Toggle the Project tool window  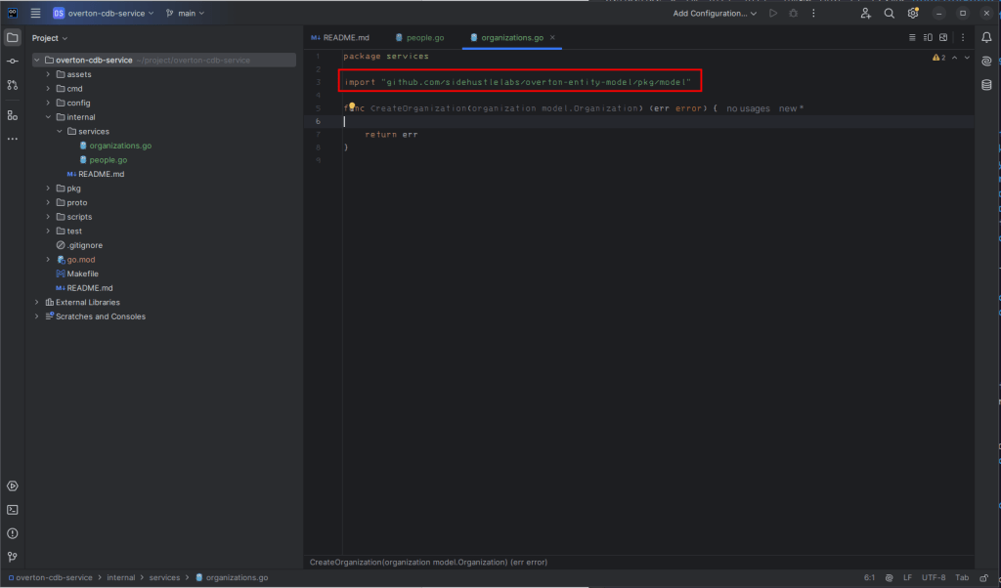coord(13,38)
